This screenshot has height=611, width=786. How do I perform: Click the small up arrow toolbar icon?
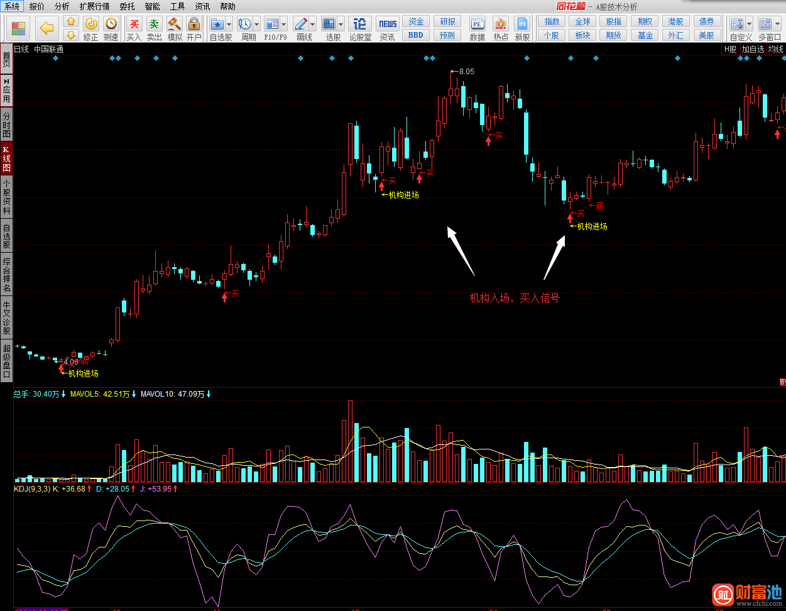pos(70,22)
